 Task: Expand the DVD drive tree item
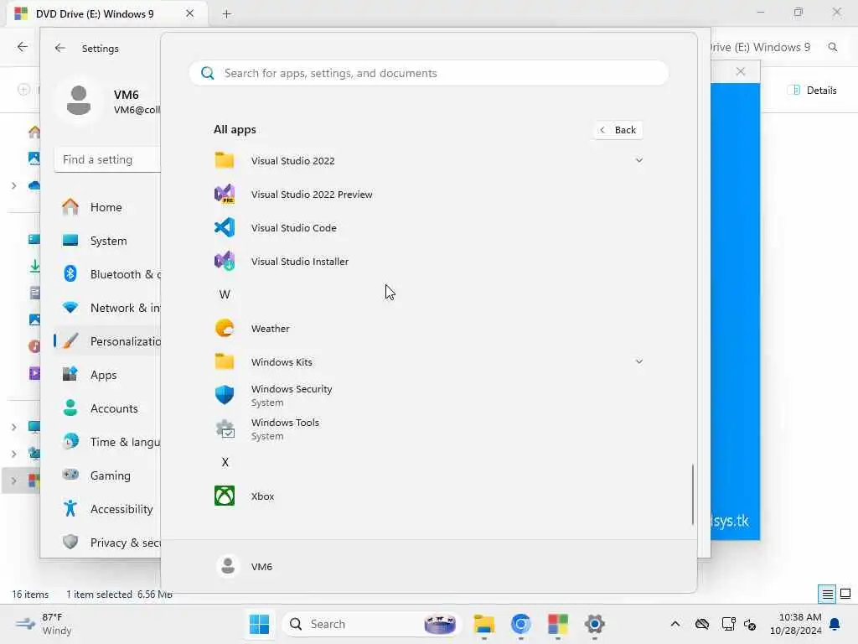pos(13,481)
